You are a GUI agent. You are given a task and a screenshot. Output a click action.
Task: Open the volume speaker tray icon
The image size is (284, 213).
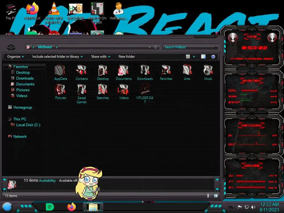point(253,207)
